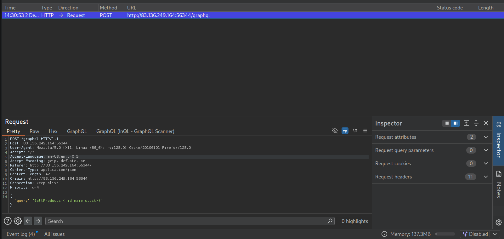Switch to the GraphQL tab

77,131
